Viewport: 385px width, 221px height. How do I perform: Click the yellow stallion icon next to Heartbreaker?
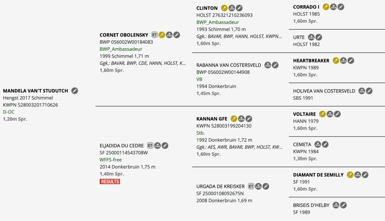336,60
